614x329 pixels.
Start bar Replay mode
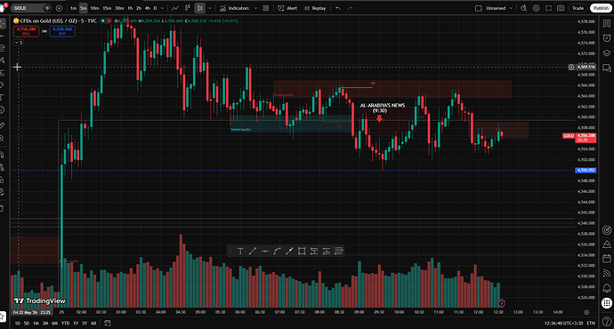tap(315, 8)
